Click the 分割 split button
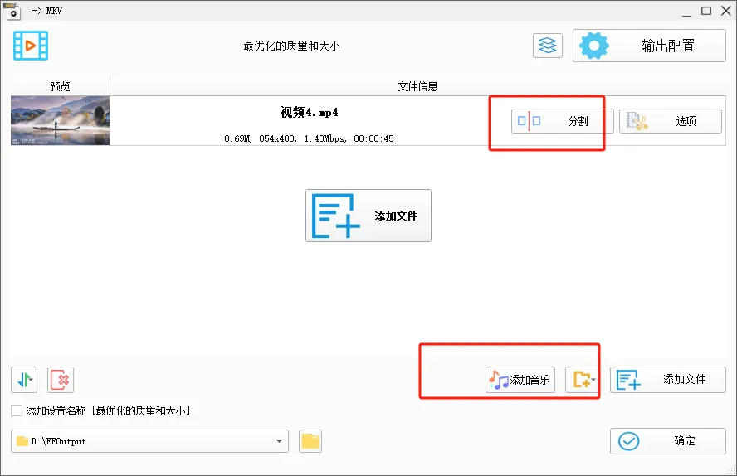Image resolution: width=737 pixels, height=476 pixels. pyautogui.click(x=562, y=121)
